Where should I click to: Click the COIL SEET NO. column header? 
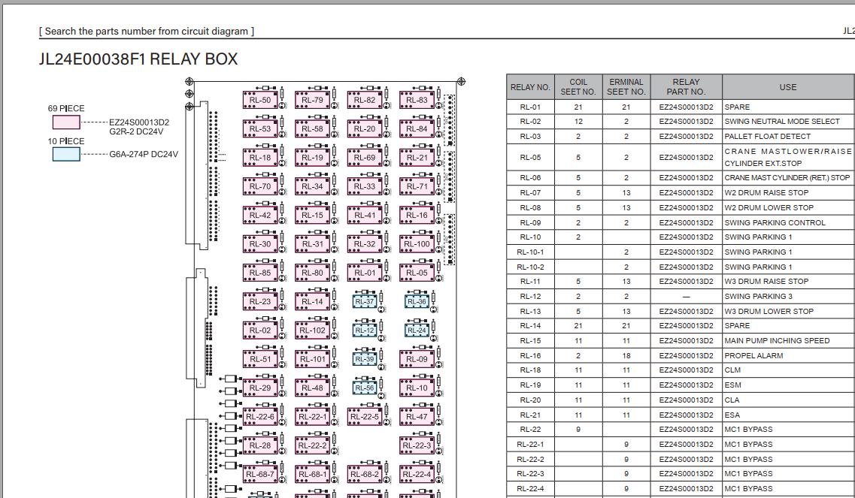click(578, 87)
